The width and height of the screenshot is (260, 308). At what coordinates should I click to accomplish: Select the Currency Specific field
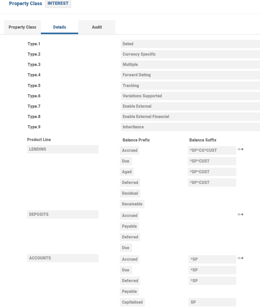190,54
